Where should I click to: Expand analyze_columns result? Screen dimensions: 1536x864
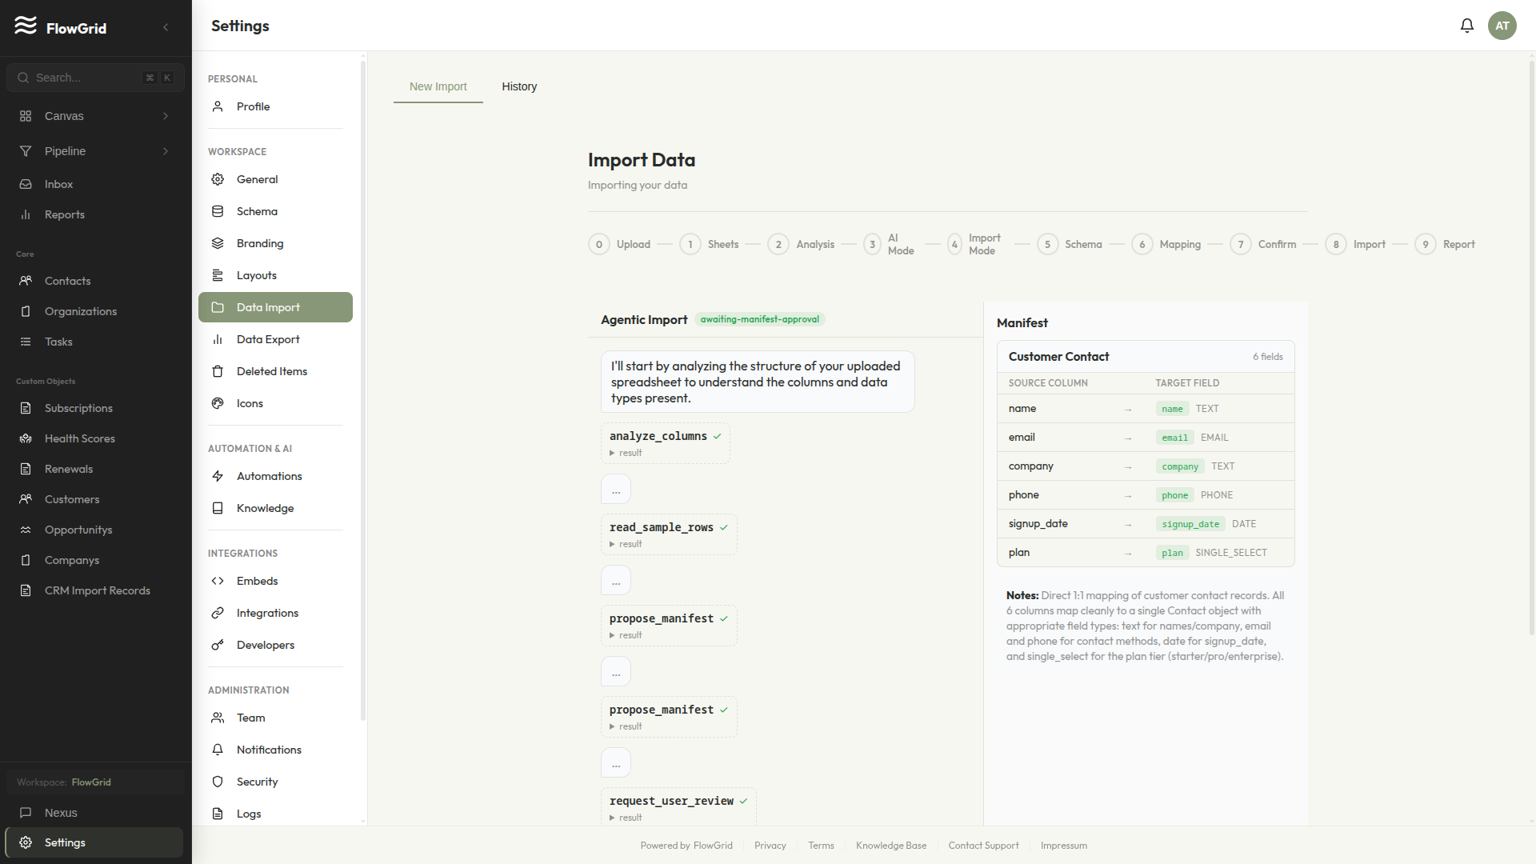626,453
